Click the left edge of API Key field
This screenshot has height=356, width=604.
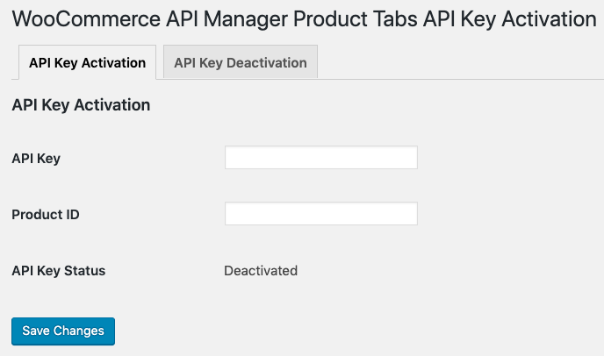pyautogui.click(x=228, y=158)
